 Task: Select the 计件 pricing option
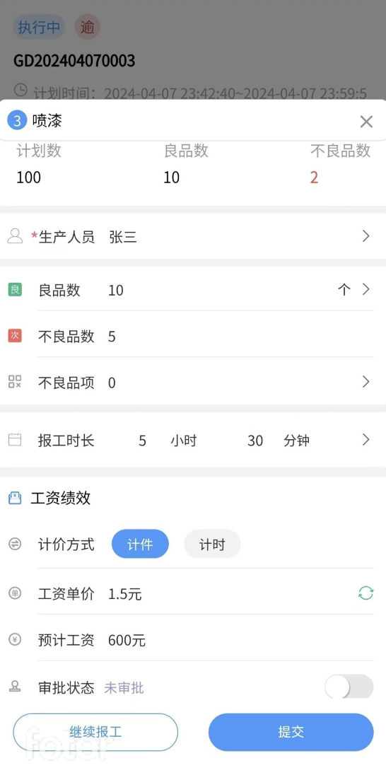pyautogui.click(x=141, y=544)
